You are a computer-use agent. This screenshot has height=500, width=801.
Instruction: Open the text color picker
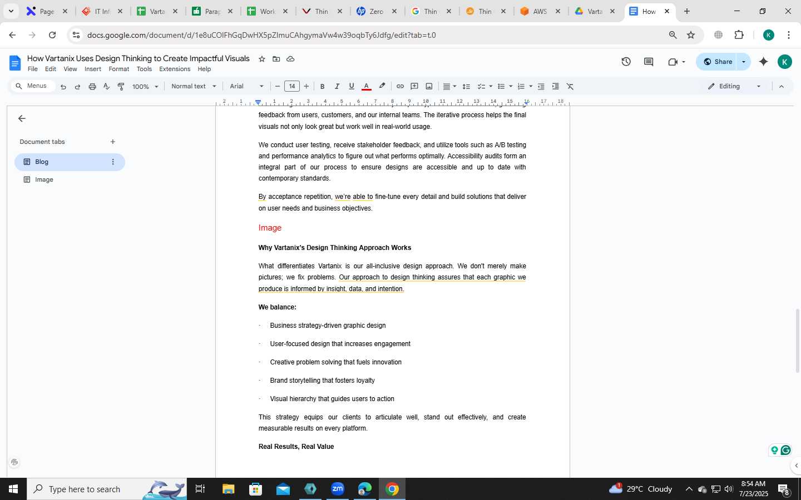pos(366,87)
